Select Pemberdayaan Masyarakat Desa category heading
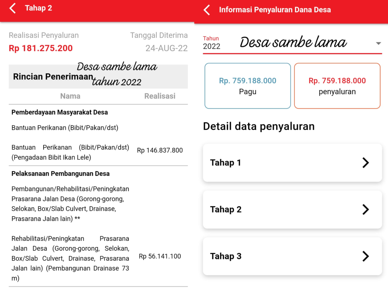The image size is (388, 301). (x=59, y=112)
